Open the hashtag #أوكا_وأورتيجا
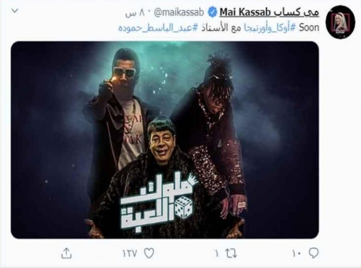This screenshot has height=268, width=361. click(269, 28)
